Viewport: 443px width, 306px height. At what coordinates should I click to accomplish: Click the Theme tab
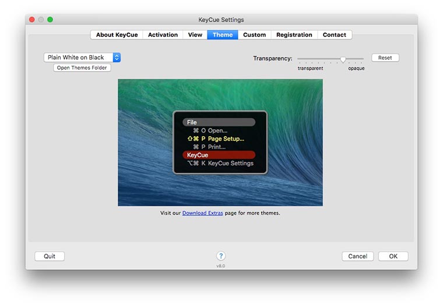223,35
